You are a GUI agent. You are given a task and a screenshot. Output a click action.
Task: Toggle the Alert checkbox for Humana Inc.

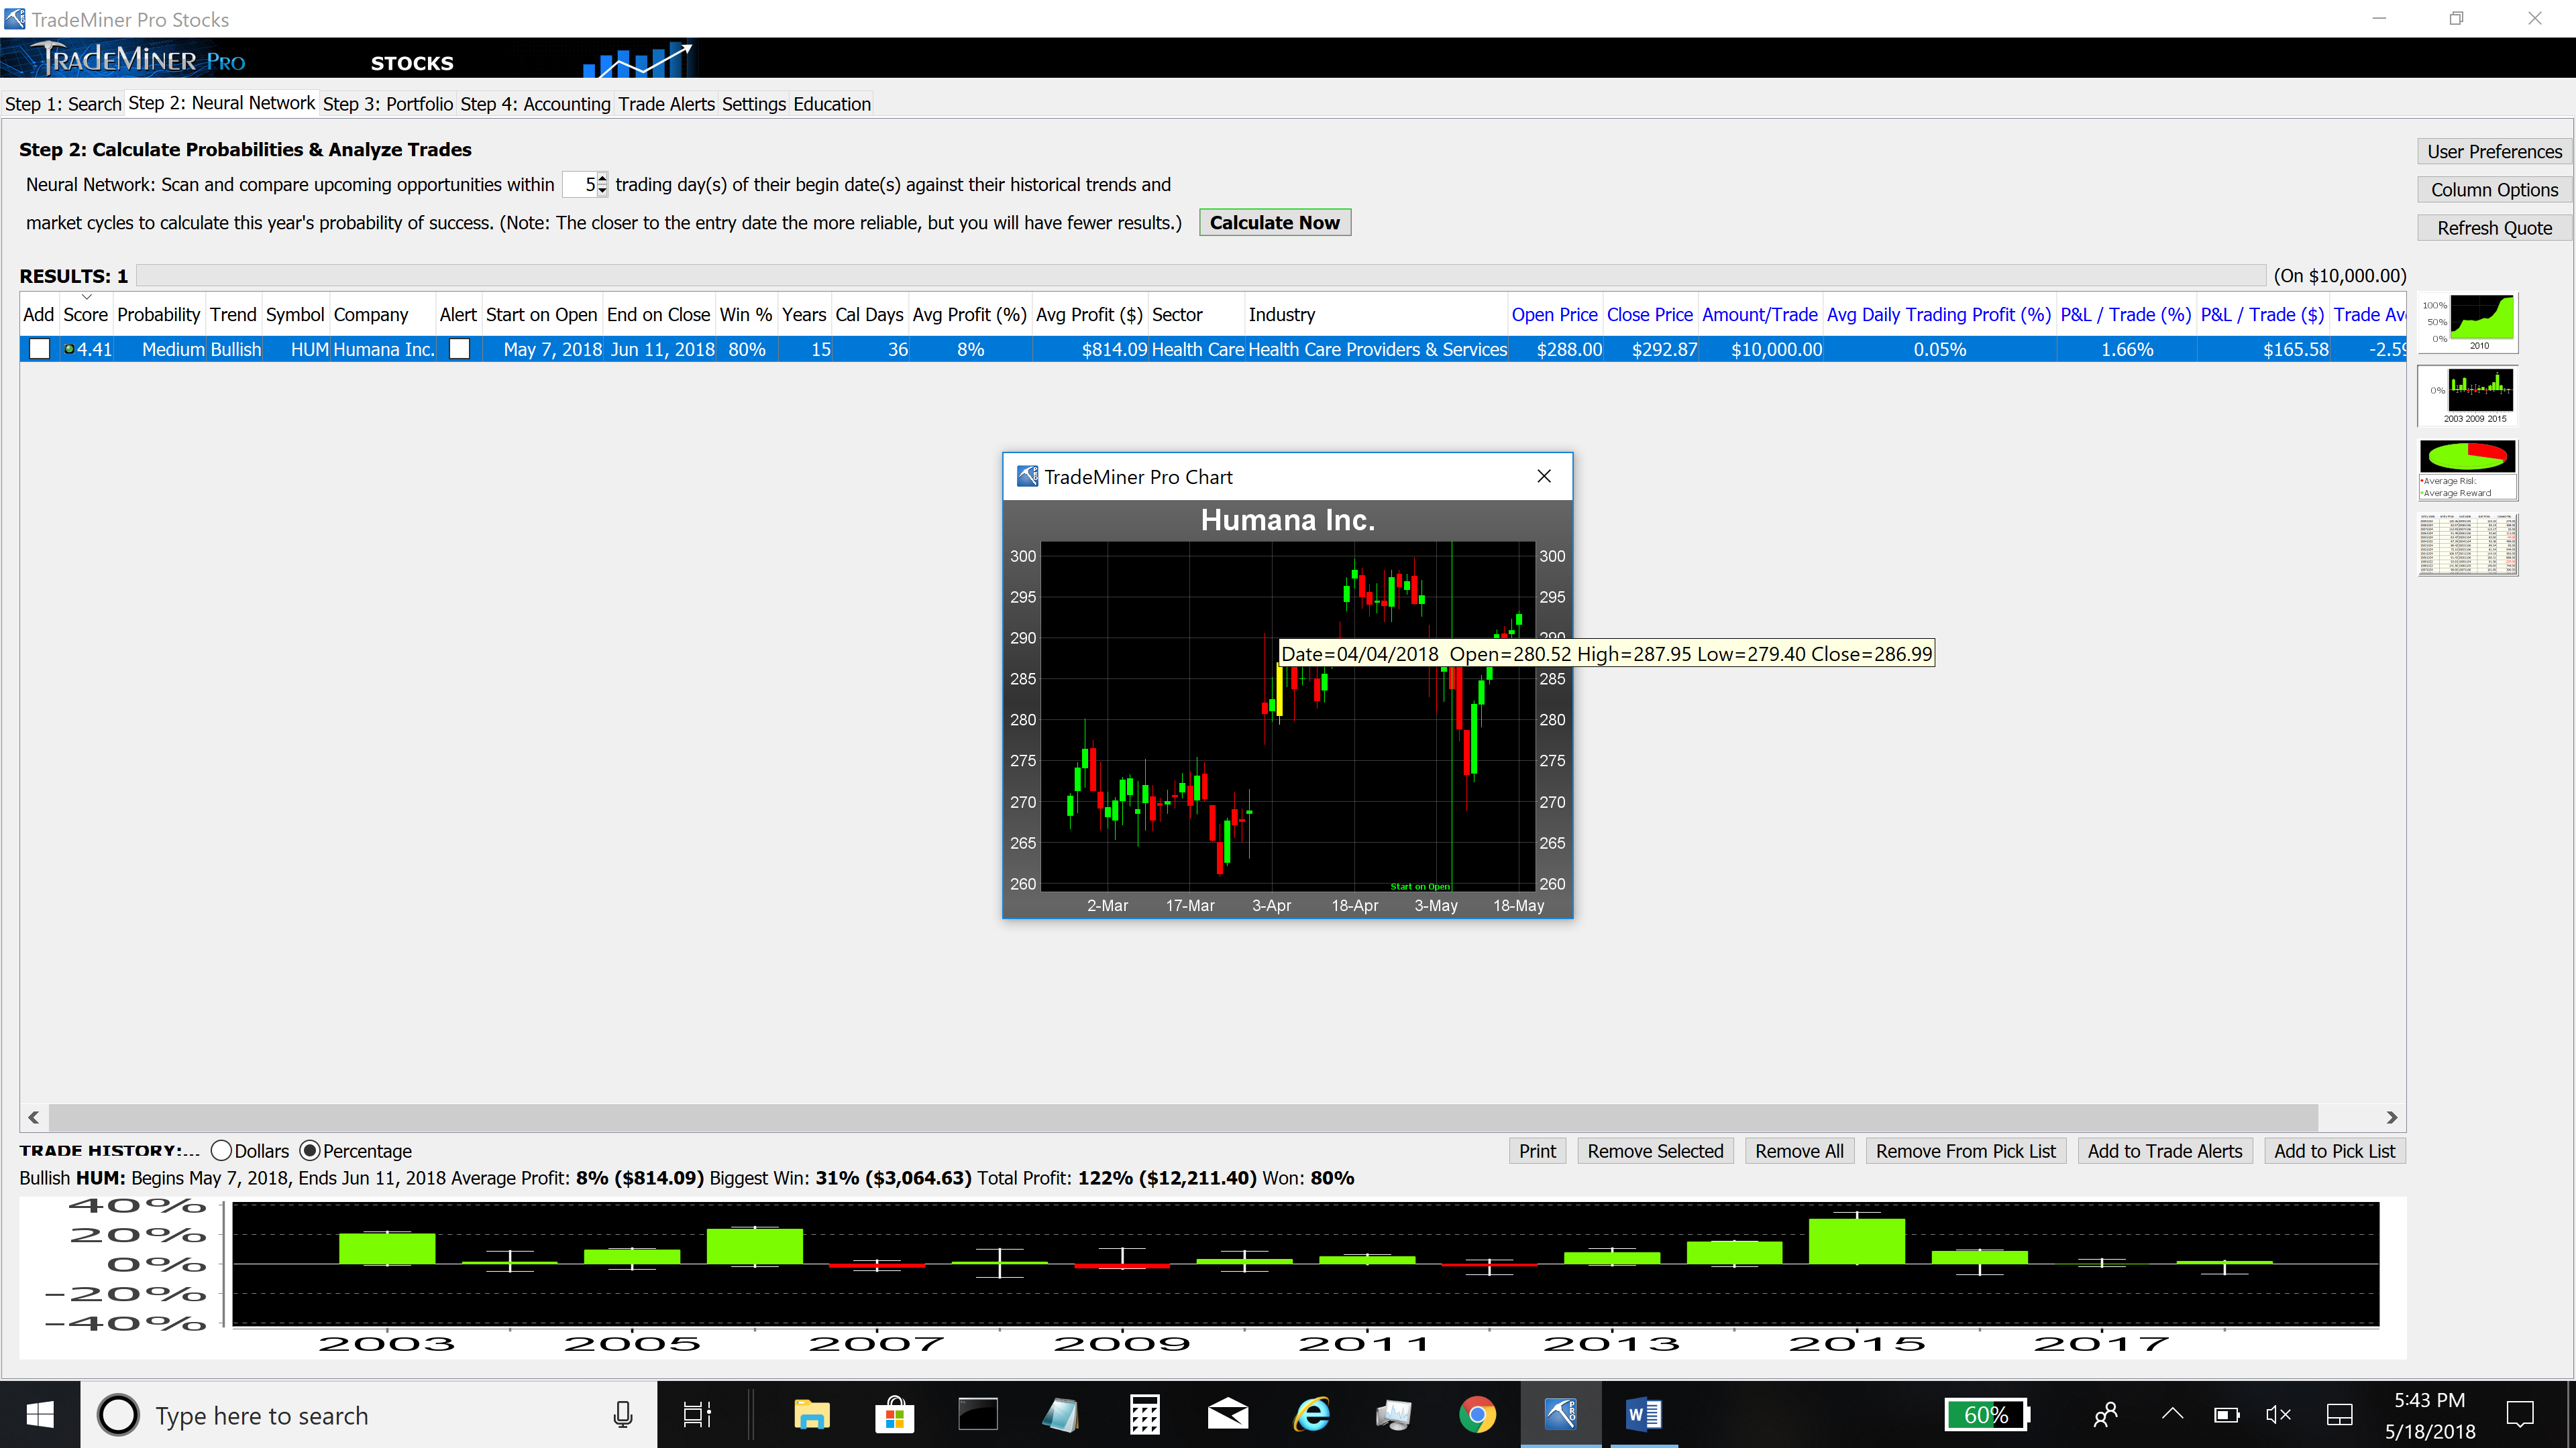click(459, 350)
